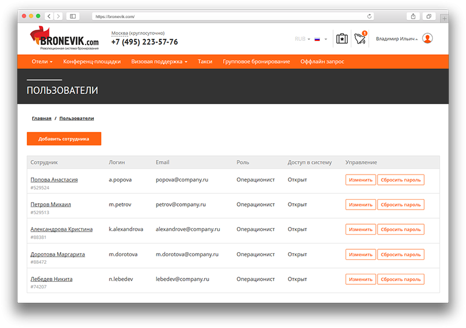Expand the Владимир Ильич user menu
The width and height of the screenshot is (466, 328).
click(397, 39)
